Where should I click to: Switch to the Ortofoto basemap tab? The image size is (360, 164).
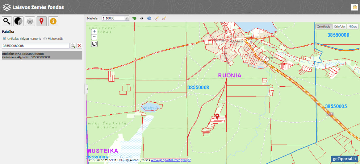coord(339,26)
